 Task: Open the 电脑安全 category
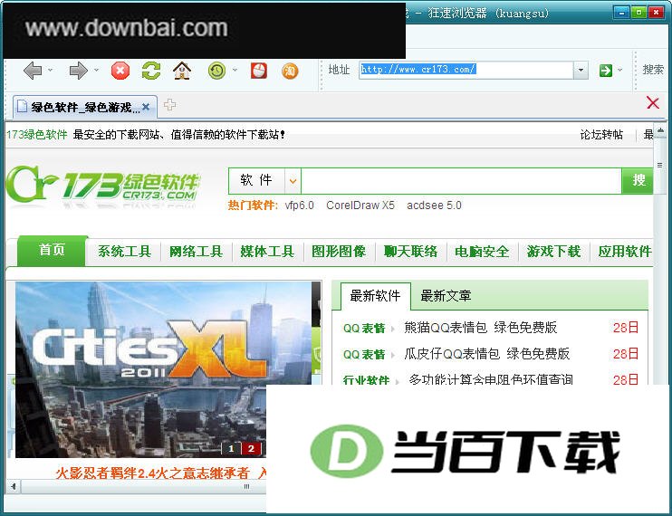pos(482,252)
